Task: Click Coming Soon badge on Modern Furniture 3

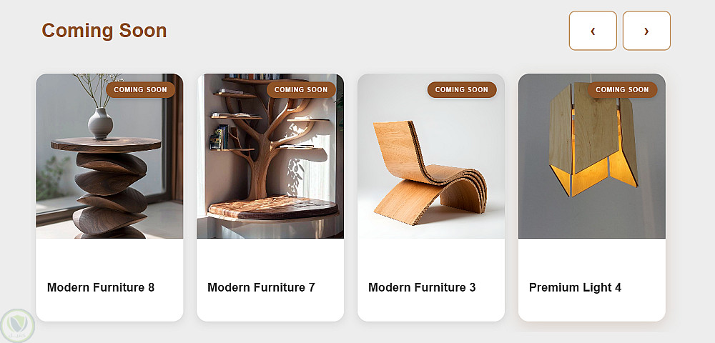Action: pos(462,90)
